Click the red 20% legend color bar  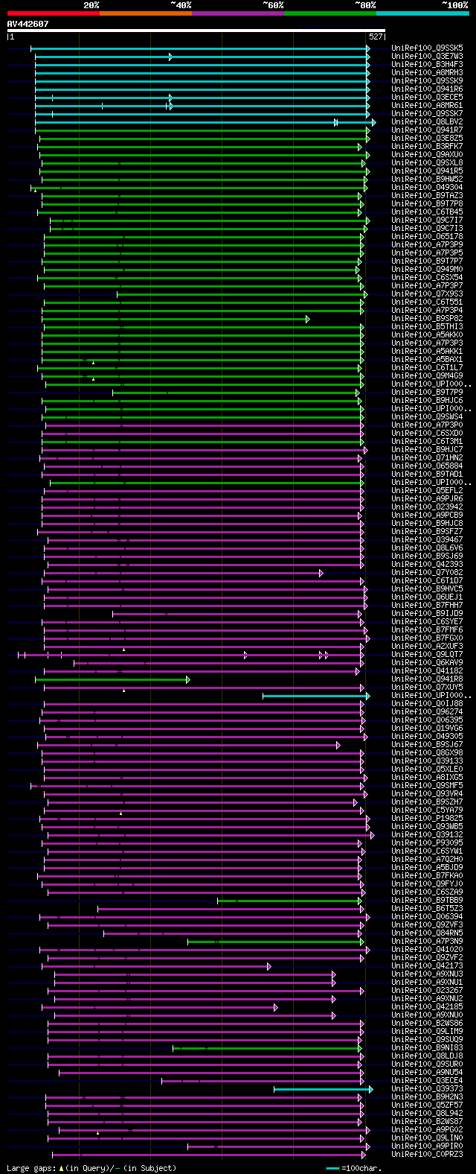(x=54, y=13)
